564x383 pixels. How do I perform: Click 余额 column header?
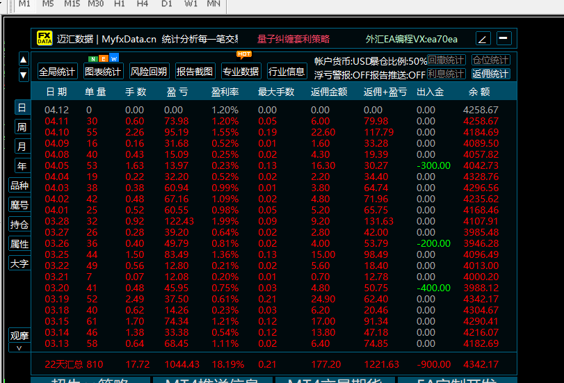[x=479, y=92]
